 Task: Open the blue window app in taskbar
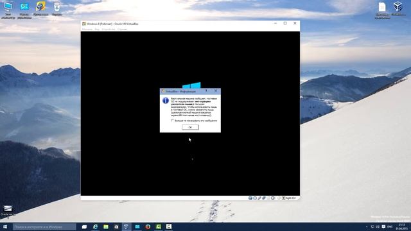tap(137, 227)
